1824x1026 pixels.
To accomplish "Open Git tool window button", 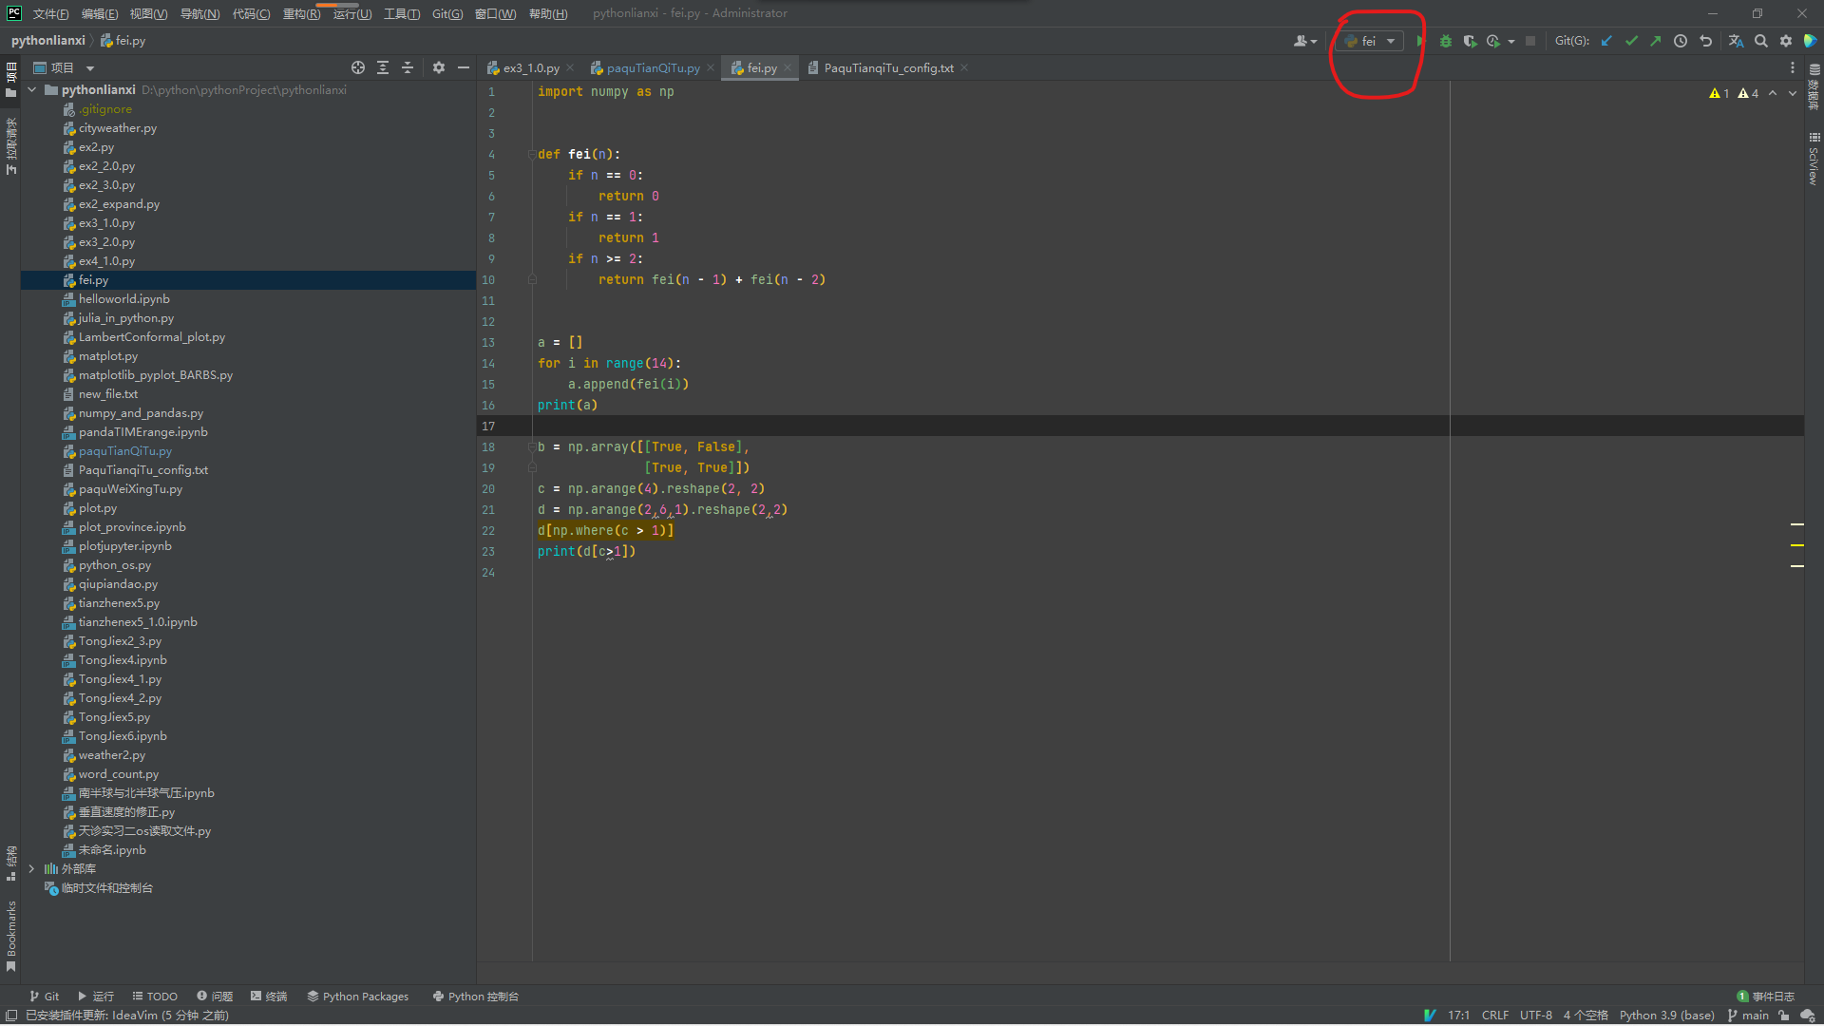I will [45, 996].
